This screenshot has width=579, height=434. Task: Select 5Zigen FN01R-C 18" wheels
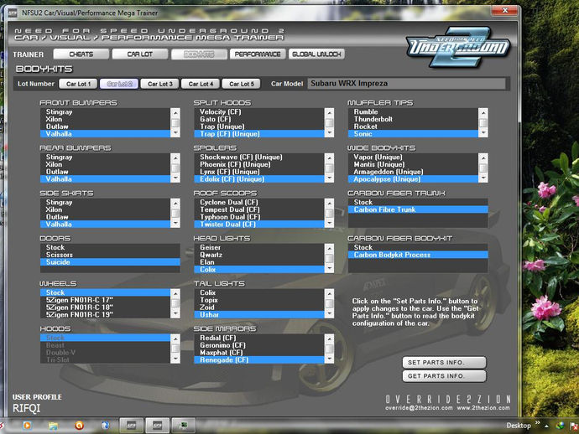105,307
